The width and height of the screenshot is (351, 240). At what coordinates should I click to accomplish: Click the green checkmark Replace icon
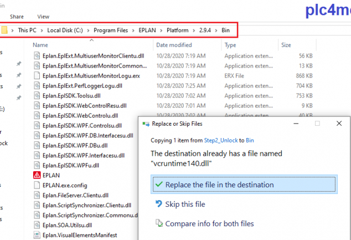(159, 185)
